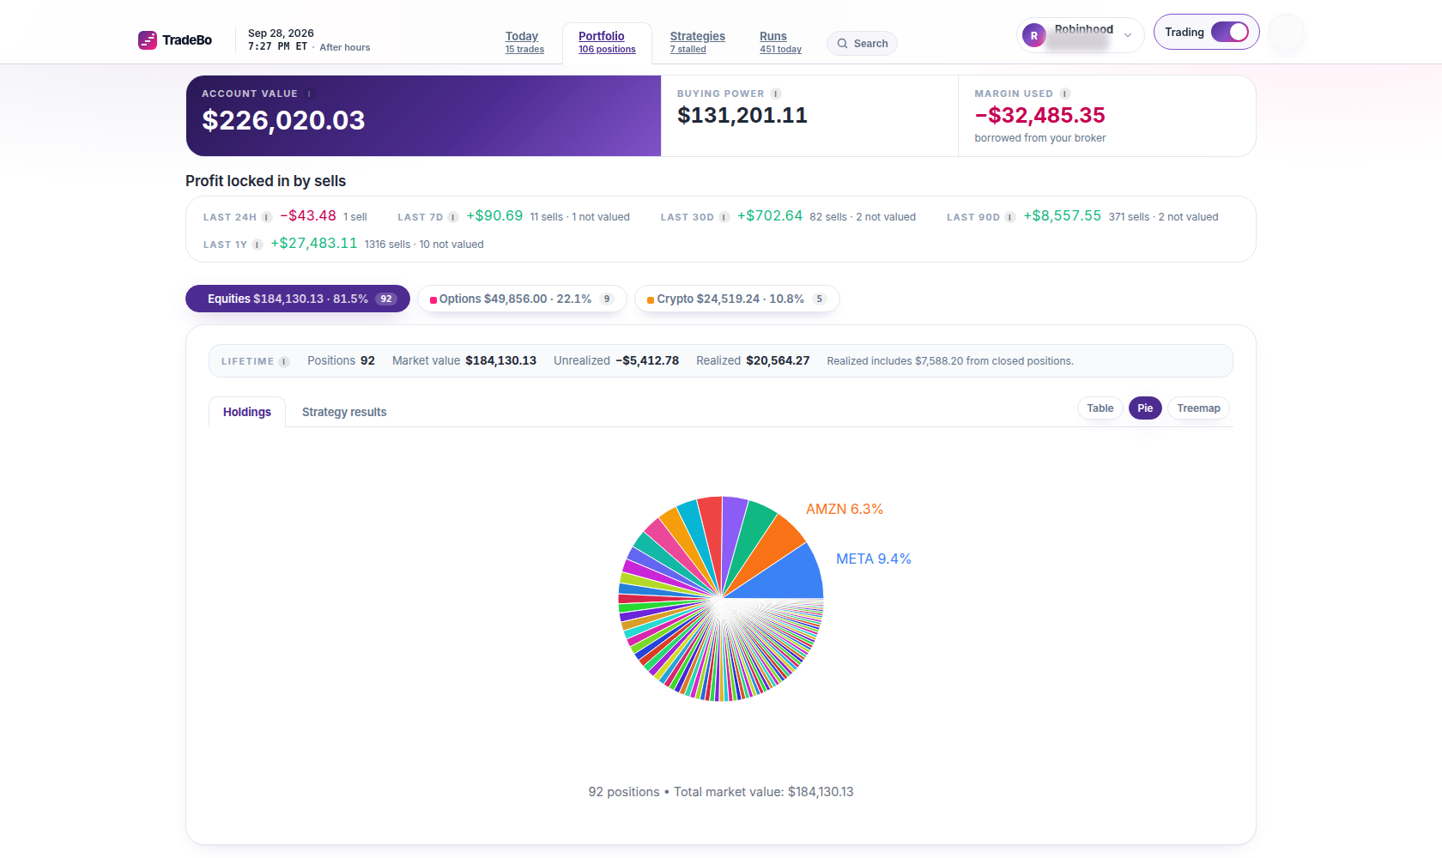The image size is (1442, 858).
Task: Select the Crypto asset filter
Action: [x=737, y=299]
